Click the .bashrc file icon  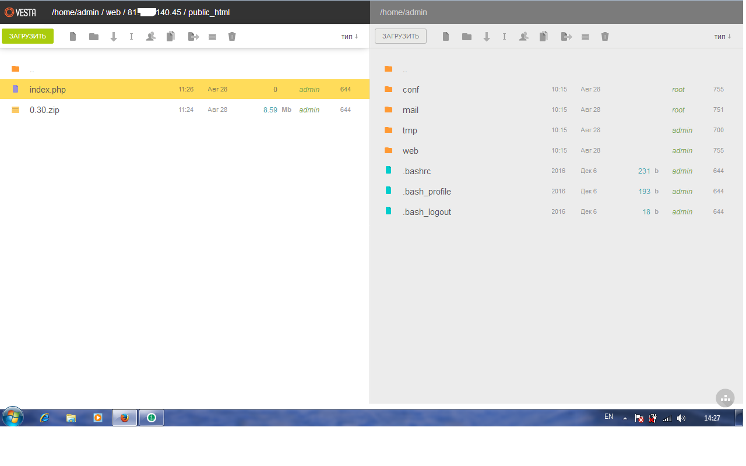coord(389,171)
